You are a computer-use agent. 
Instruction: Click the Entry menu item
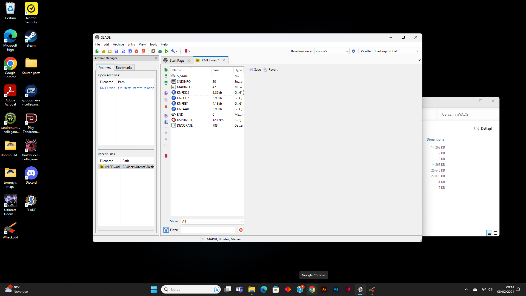click(131, 44)
